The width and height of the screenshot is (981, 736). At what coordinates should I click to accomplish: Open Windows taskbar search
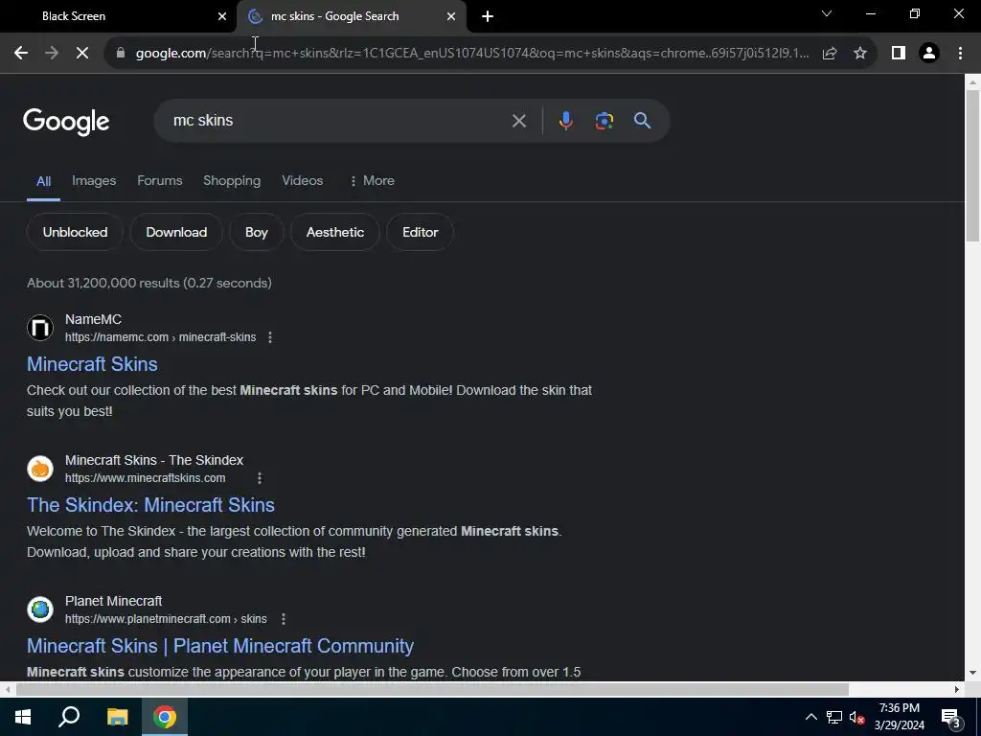69,717
